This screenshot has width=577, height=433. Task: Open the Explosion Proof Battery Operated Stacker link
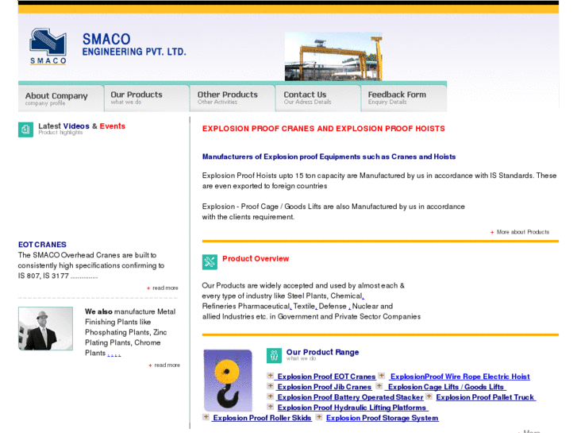pos(349,397)
